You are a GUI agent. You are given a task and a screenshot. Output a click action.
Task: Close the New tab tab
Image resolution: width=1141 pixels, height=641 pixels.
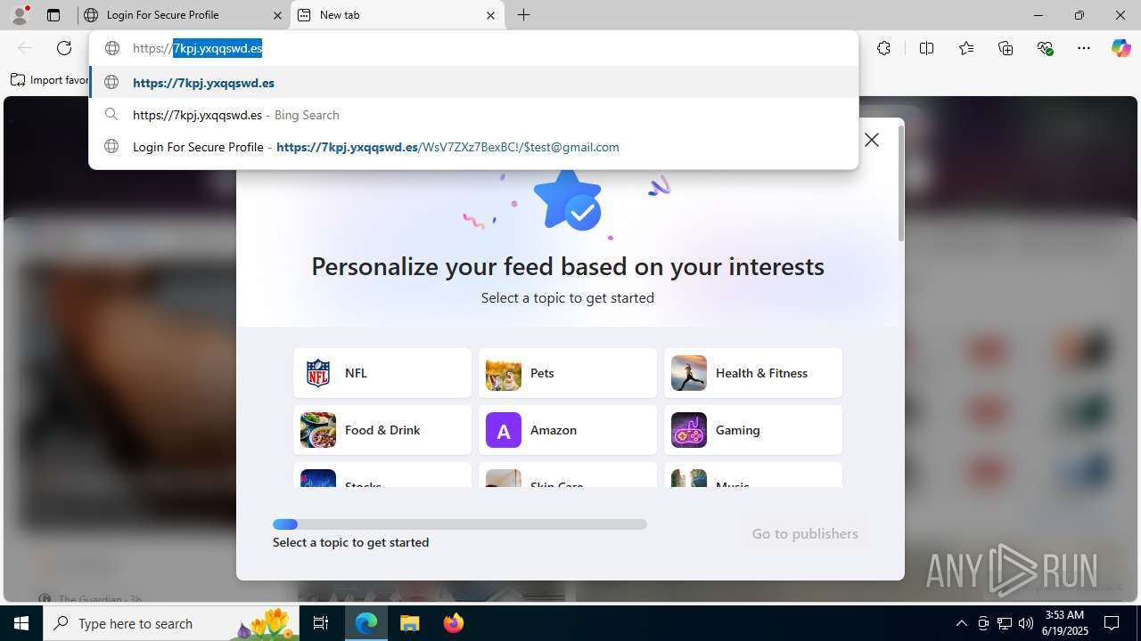click(490, 15)
